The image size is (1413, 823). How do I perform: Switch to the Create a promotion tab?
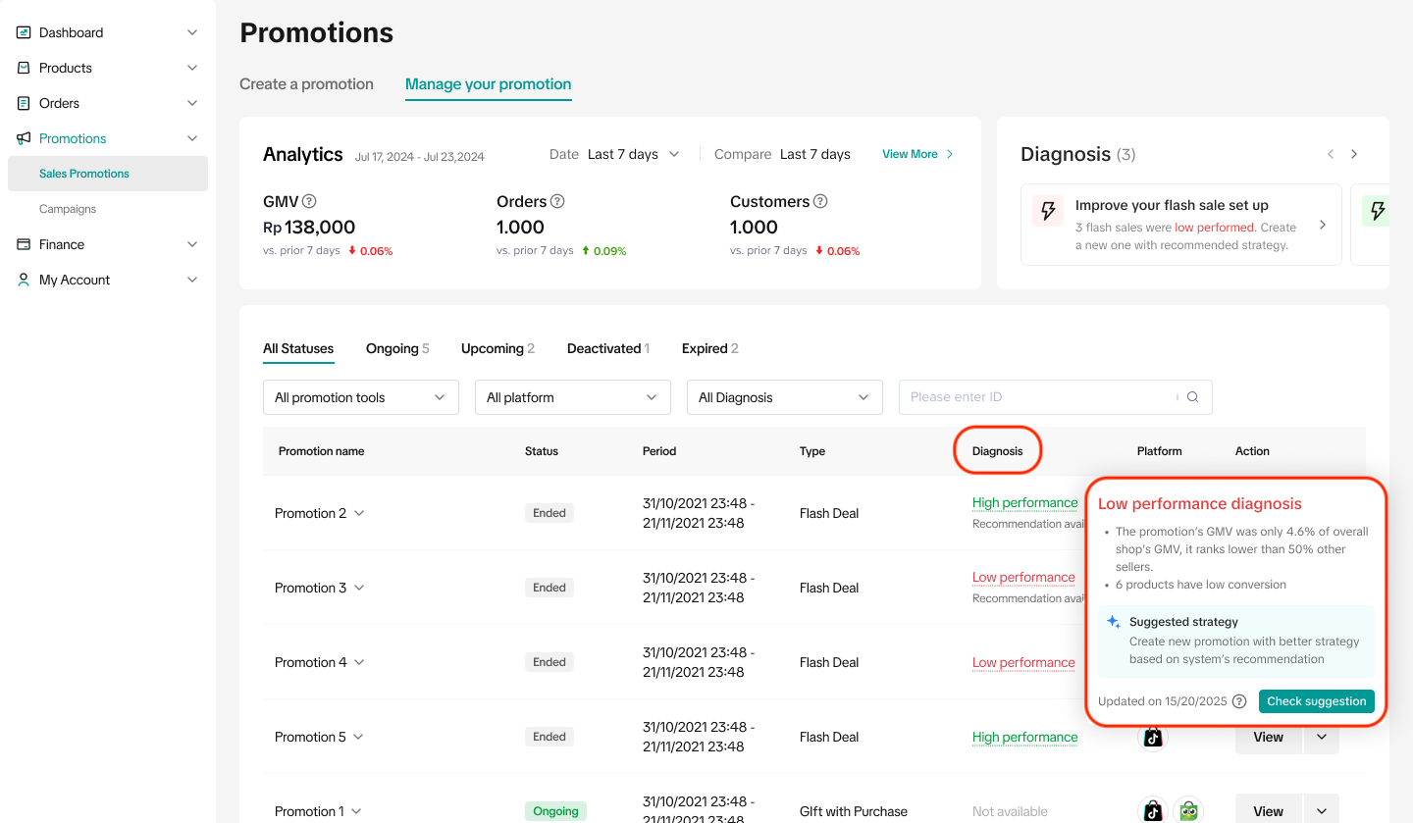306,84
